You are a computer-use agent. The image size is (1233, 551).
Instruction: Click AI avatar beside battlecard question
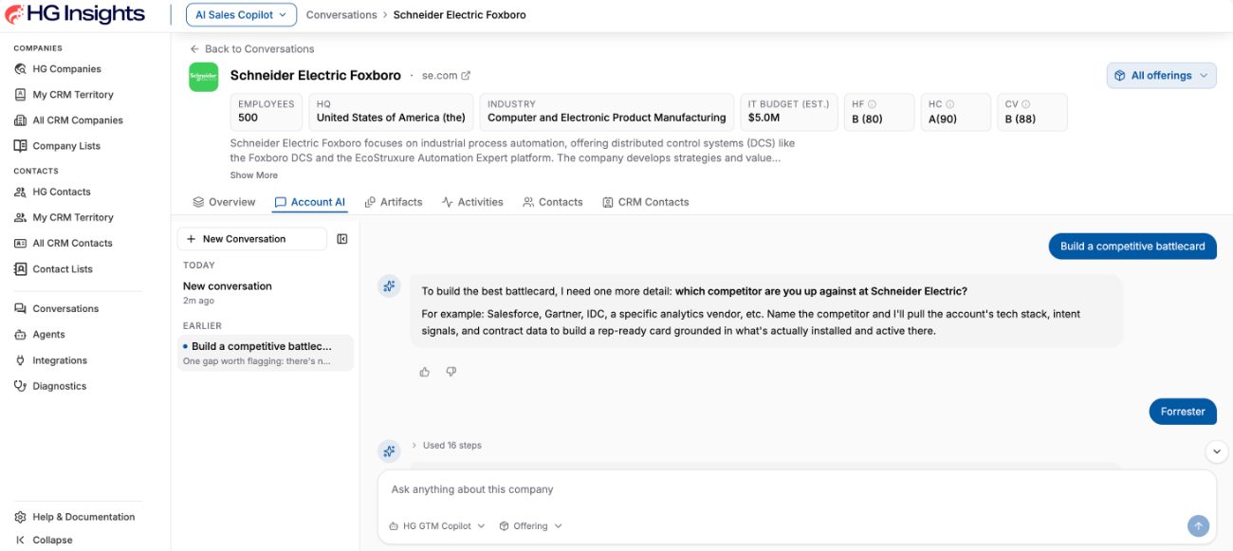coord(388,286)
